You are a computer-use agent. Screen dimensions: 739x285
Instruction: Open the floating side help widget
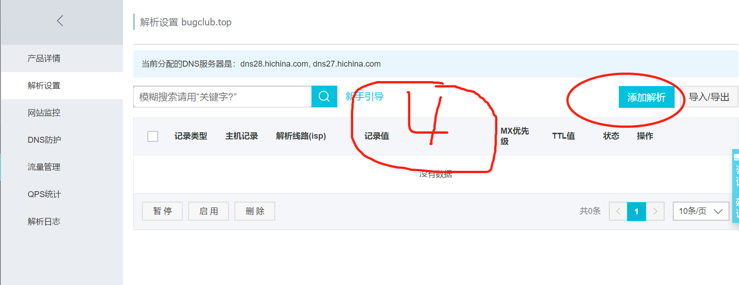pyautogui.click(x=736, y=186)
